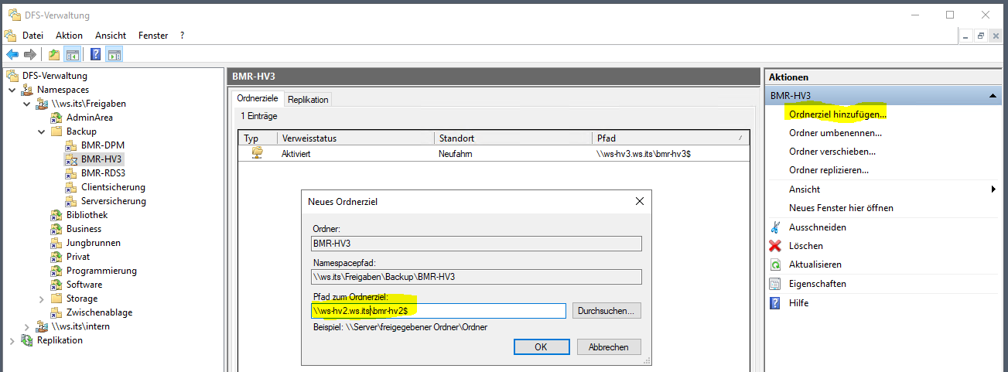Open the Ansicht submenu arrow
The image size is (1008, 372).
point(993,189)
